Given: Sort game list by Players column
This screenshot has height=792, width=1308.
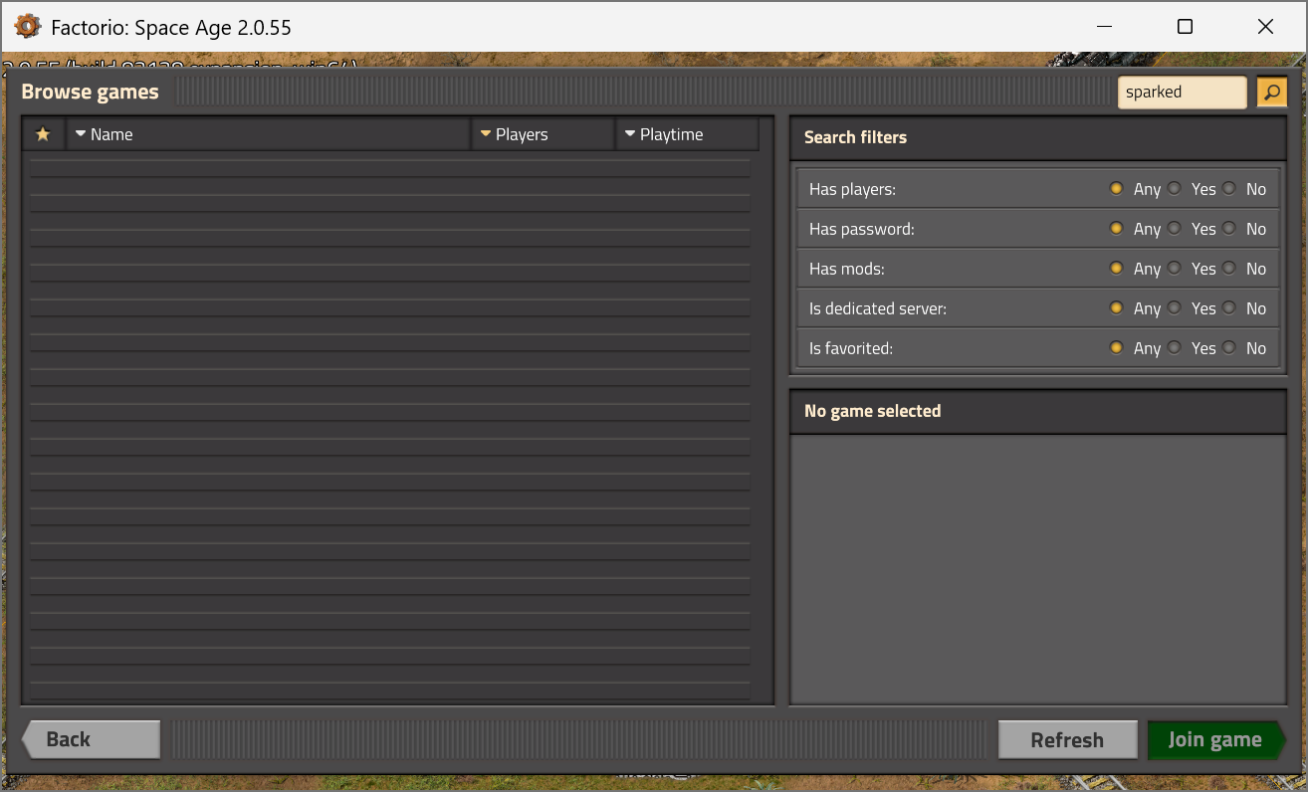Looking at the screenshot, I should pyautogui.click(x=543, y=134).
